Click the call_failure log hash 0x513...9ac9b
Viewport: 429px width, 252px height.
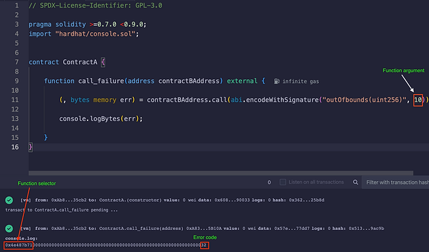pyautogui.click(x=367, y=228)
